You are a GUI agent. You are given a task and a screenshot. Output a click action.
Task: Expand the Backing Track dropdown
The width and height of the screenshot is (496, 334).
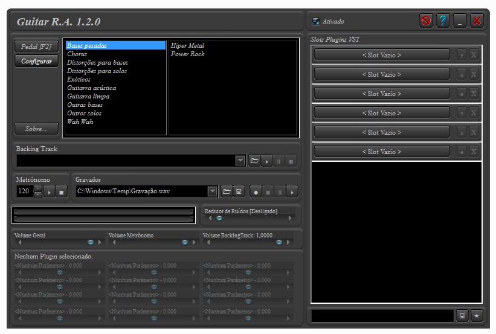point(240,161)
